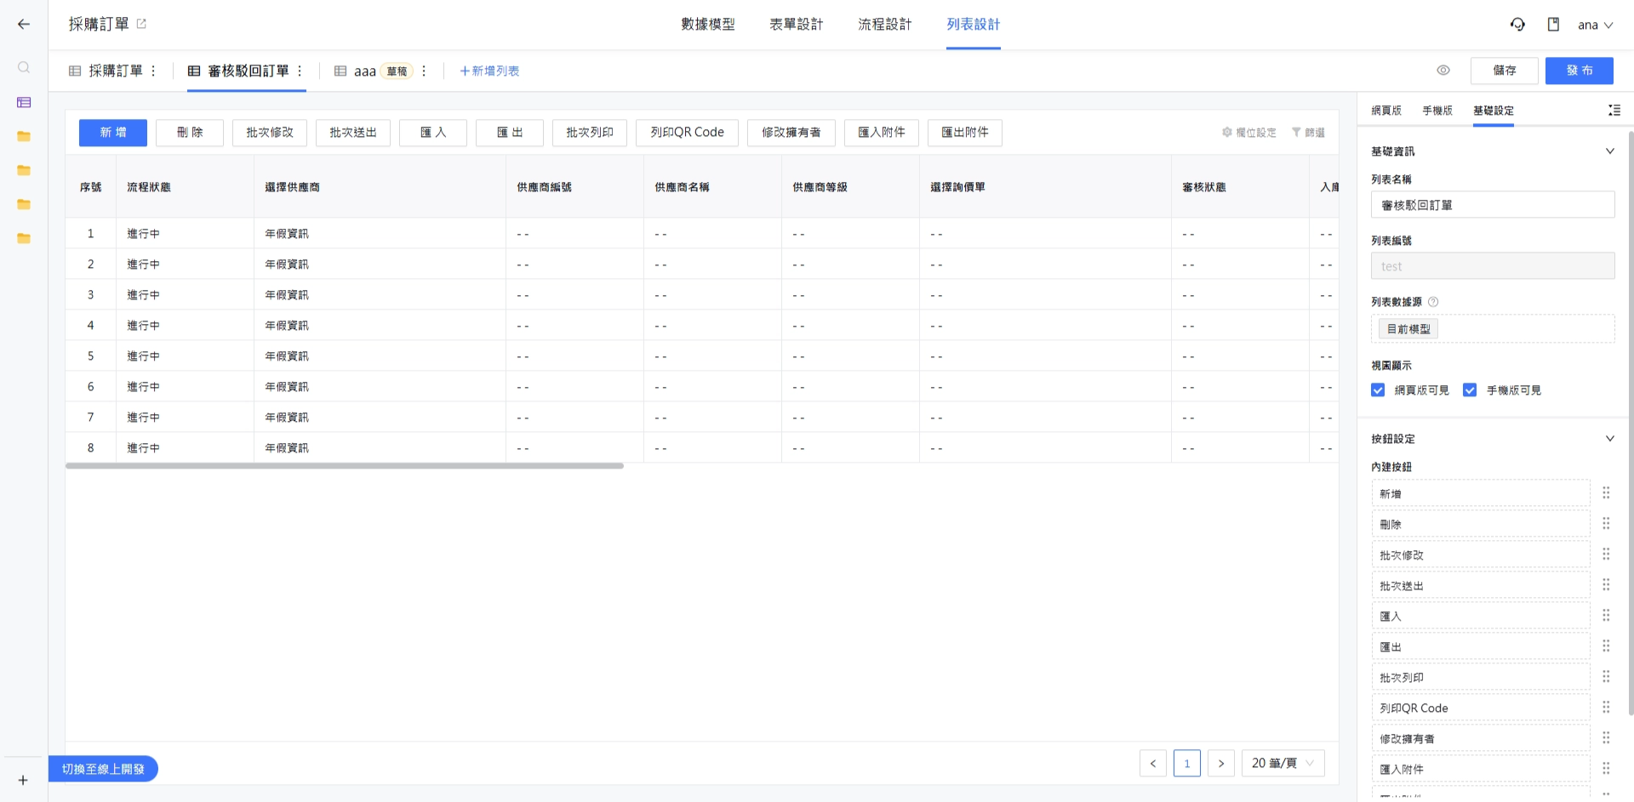The image size is (1634, 802).
Task: Open the first yellow folder in sidebar
Action: point(24,136)
